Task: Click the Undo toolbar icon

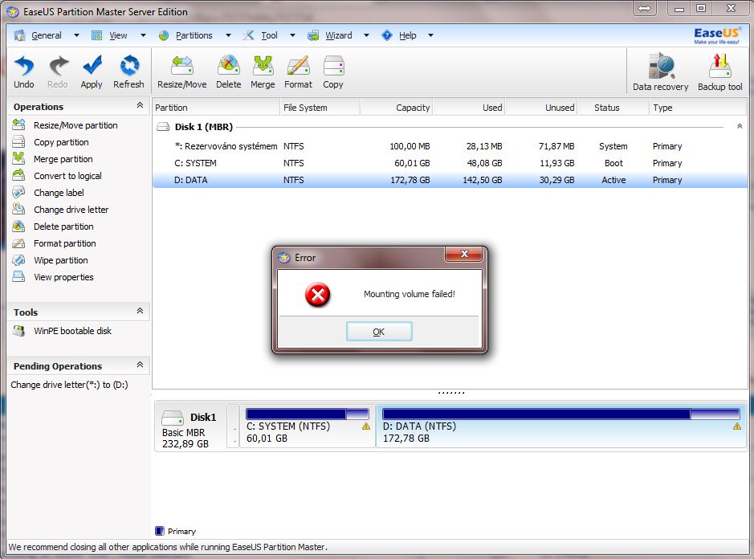Action: (x=24, y=67)
